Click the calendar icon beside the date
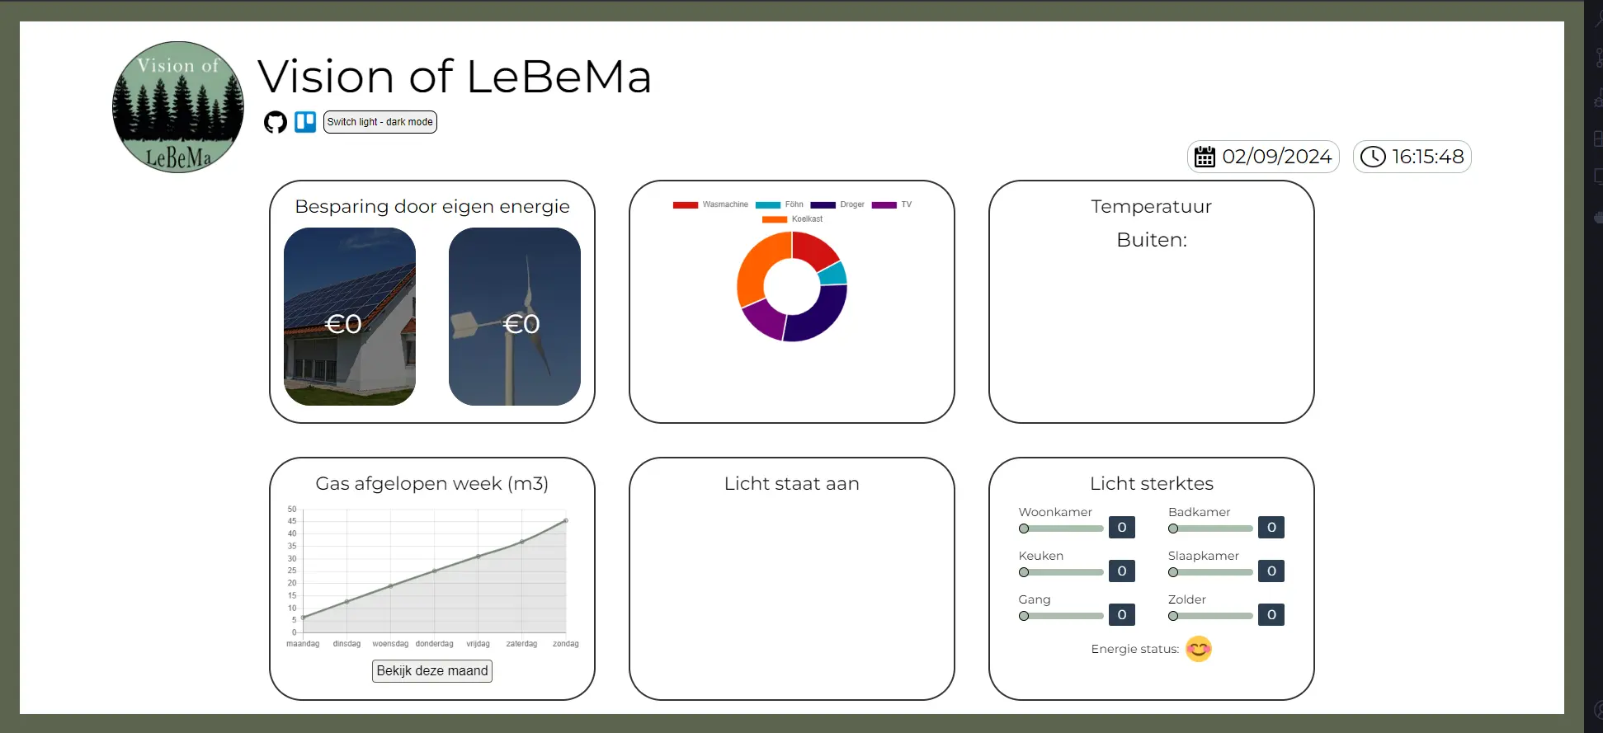Screen dimensions: 1603x733 1205,157
